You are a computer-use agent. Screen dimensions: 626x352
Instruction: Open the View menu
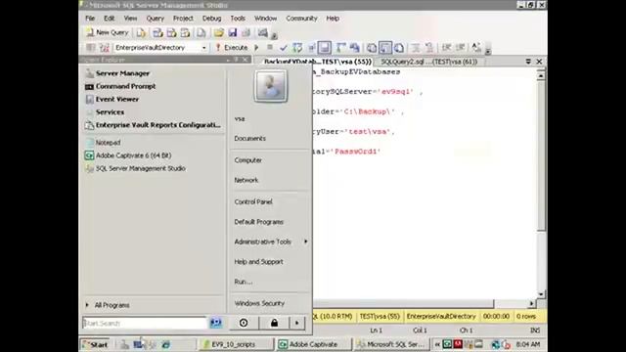coord(130,19)
